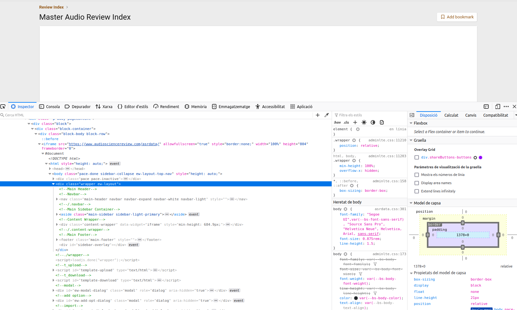Change DevTools dock position icon
This screenshot has height=310, width=517.
pos(486,107)
